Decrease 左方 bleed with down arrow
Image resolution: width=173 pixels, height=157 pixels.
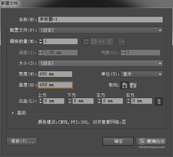(99, 103)
